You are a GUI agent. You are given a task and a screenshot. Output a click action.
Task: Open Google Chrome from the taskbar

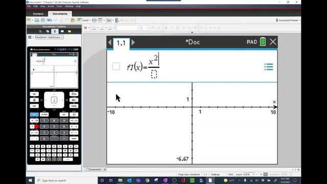pyautogui.click(x=147, y=180)
